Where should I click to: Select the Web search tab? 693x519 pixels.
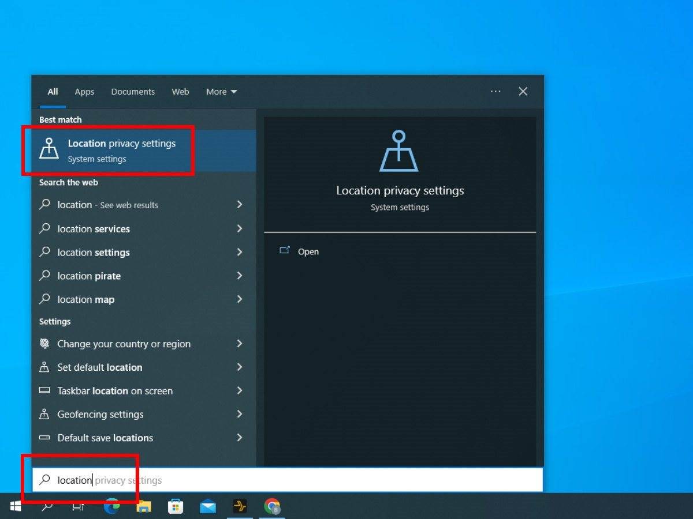tap(180, 92)
